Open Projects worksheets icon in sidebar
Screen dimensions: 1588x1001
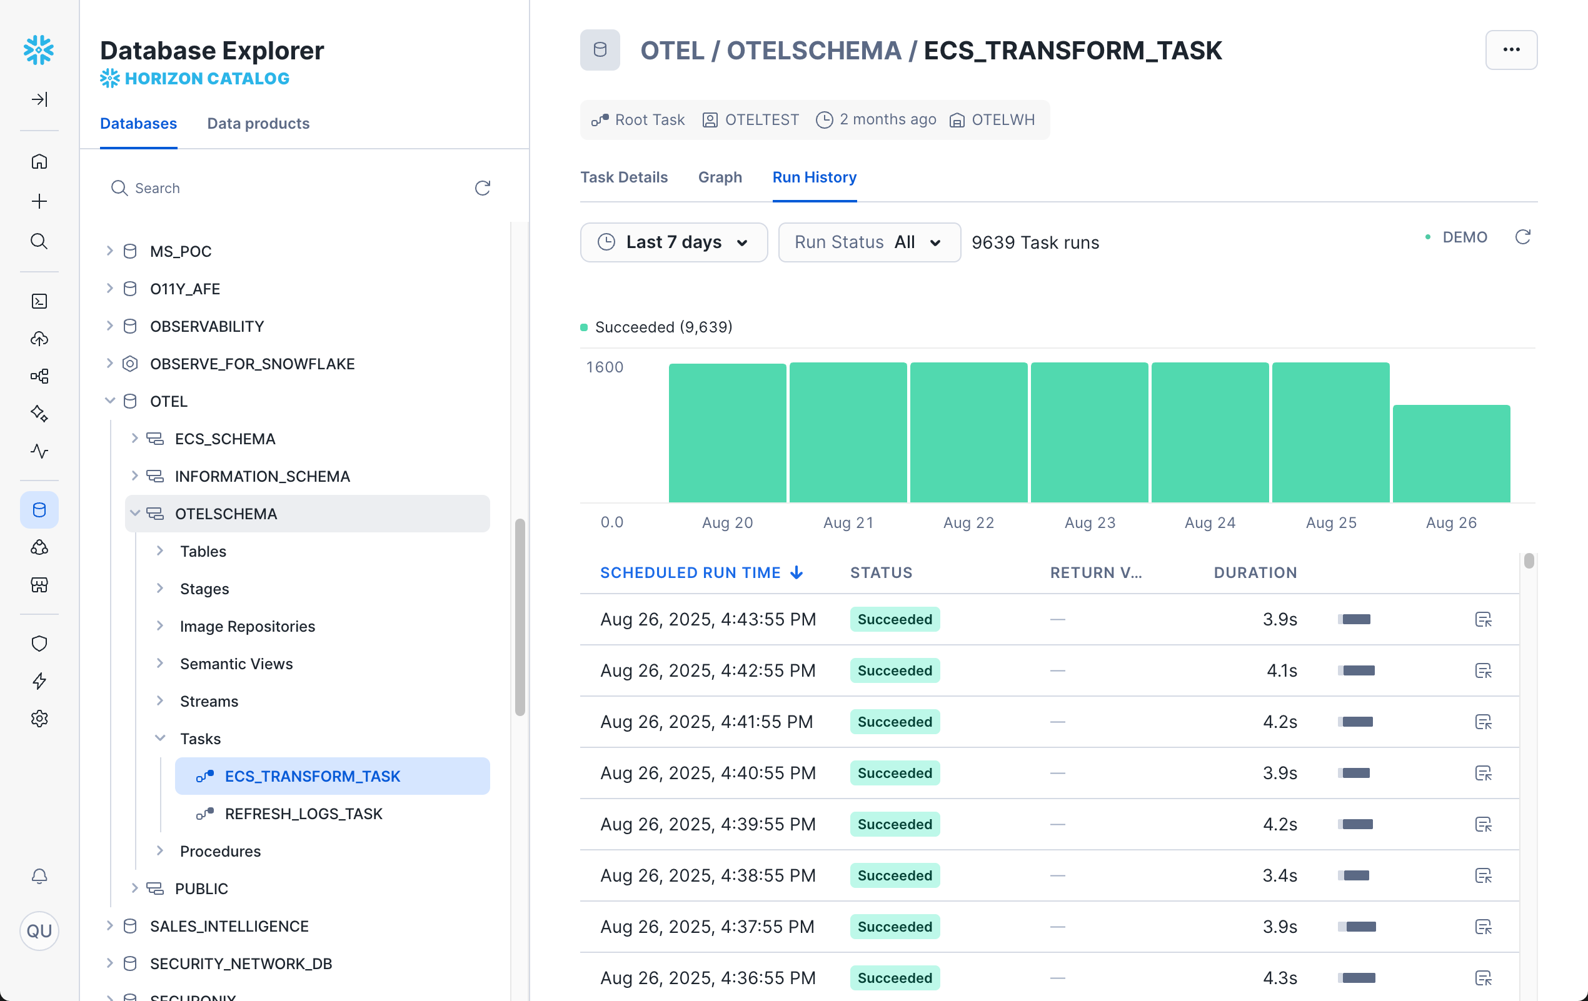click(39, 301)
